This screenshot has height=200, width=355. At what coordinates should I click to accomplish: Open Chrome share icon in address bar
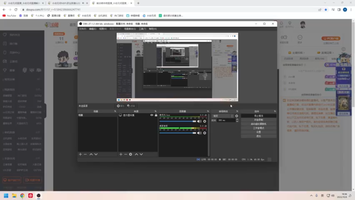pos(319,9)
